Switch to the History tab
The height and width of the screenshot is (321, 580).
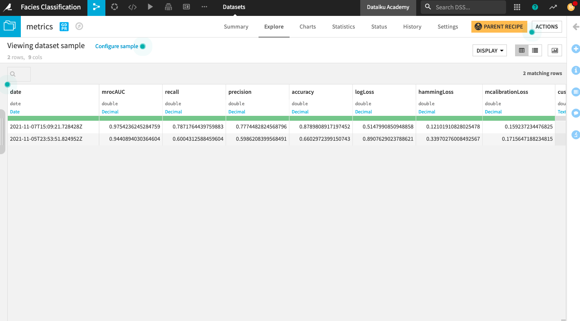tap(412, 27)
